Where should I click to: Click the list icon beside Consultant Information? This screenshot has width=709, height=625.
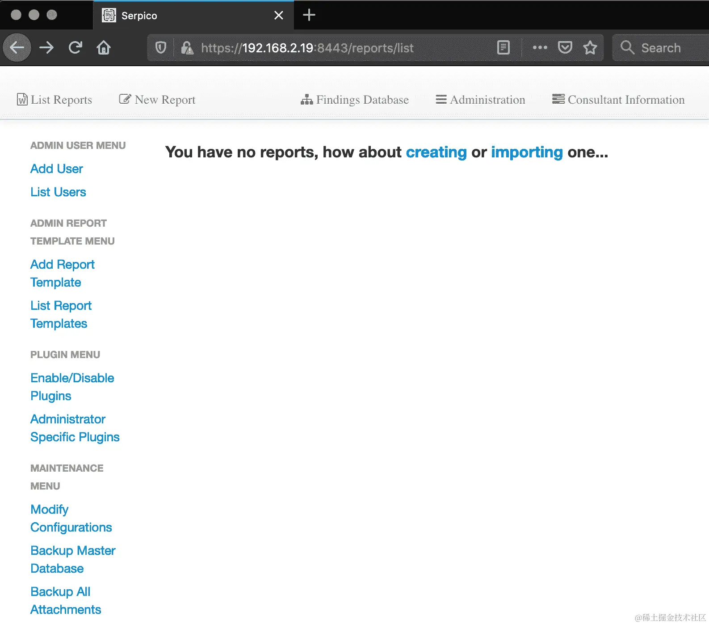click(558, 99)
